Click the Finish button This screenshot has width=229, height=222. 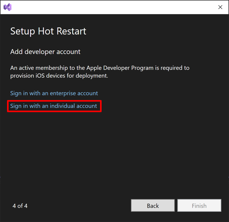point(199,205)
